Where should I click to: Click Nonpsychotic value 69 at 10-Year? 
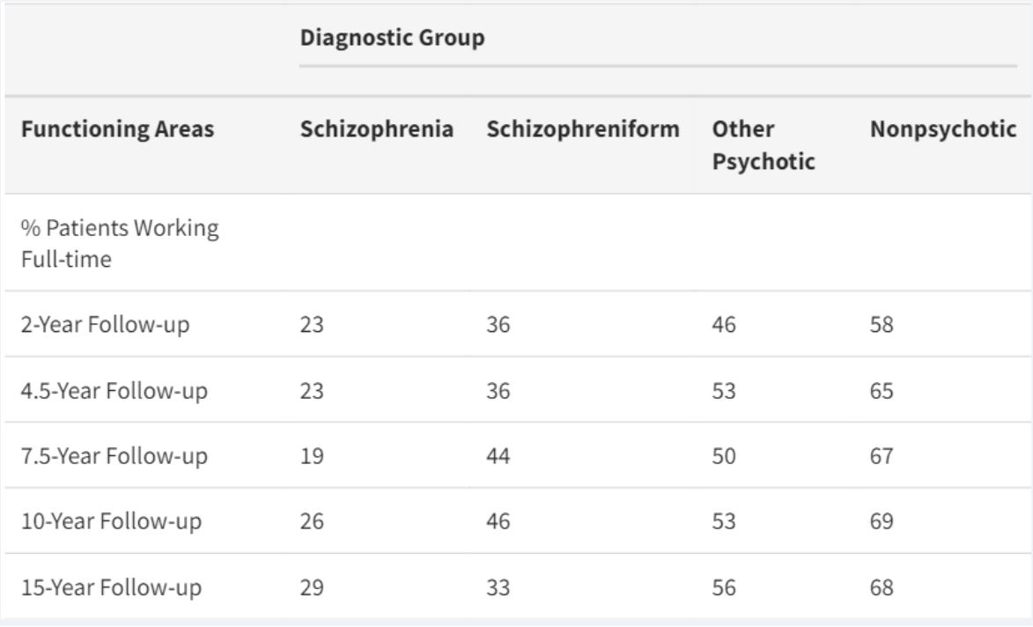click(882, 521)
